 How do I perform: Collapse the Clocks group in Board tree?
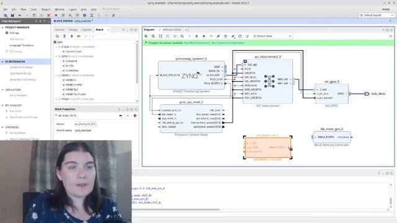pyautogui.click(x=56, y=47)
